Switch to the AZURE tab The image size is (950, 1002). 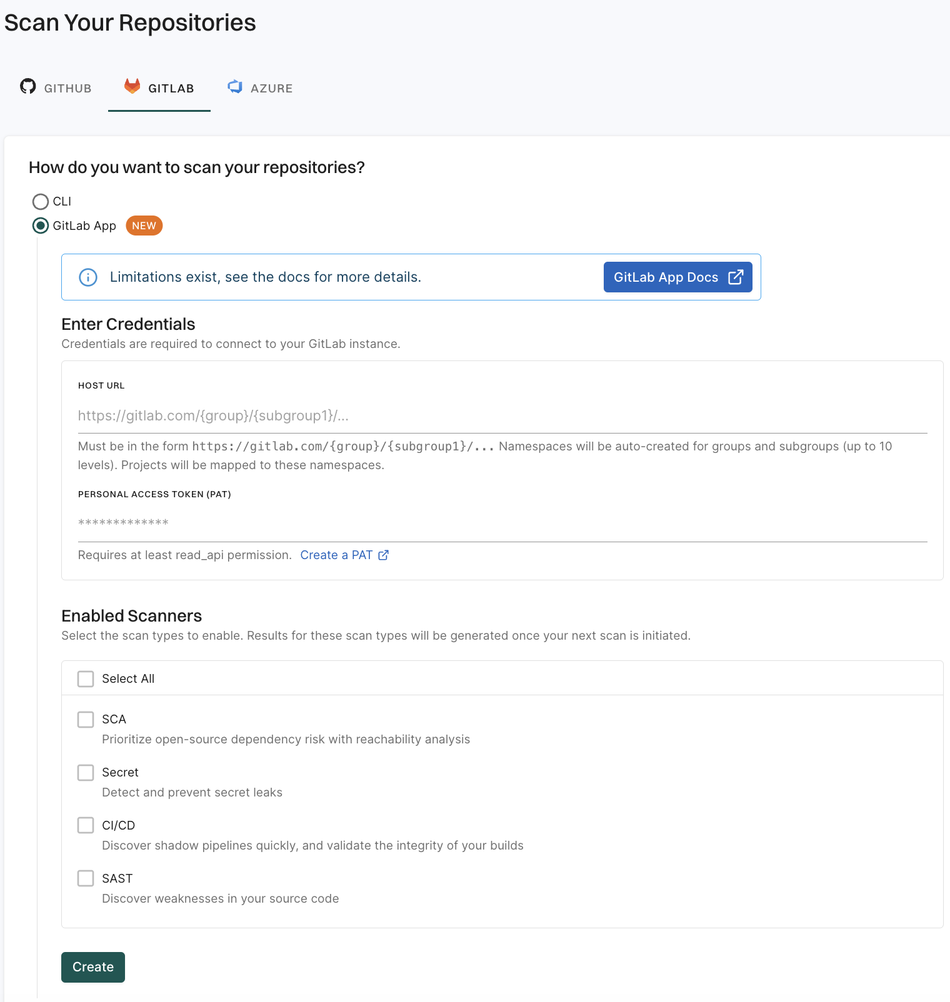tap(261, 88)
